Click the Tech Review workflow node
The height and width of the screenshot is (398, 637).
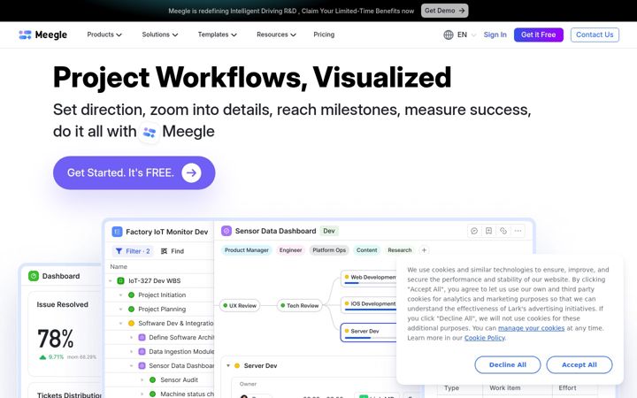point(300,305)
